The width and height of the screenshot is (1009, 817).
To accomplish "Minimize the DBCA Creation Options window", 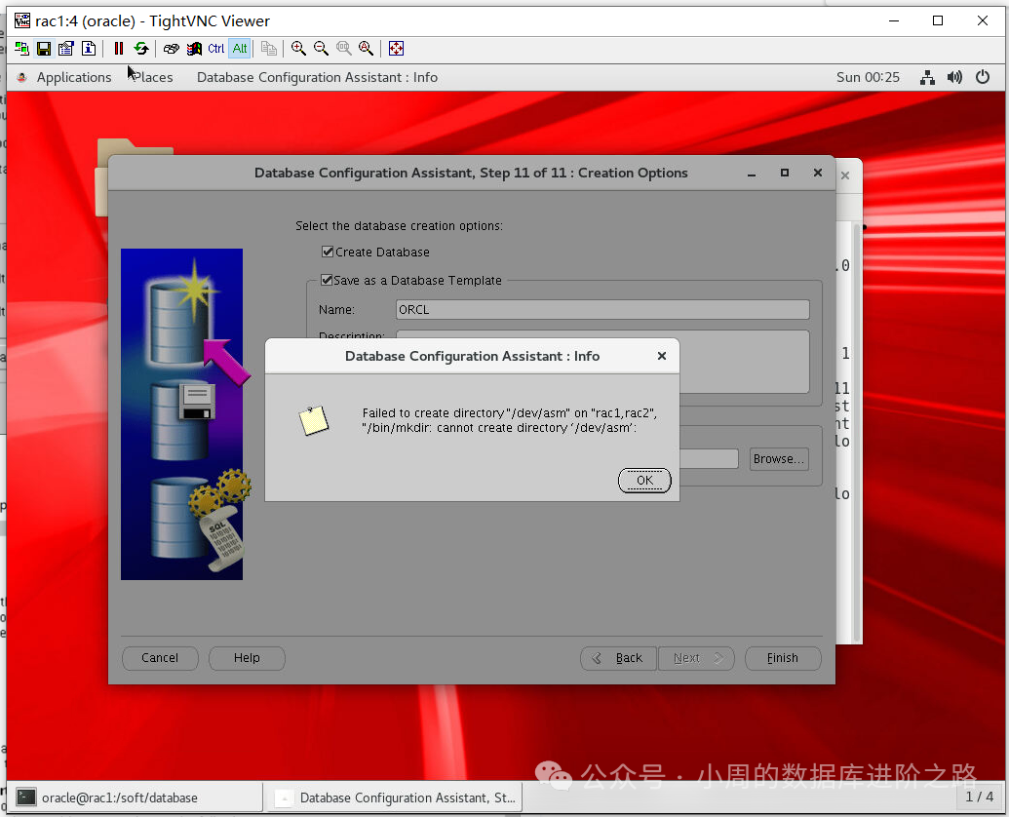I will coord(752,173).
